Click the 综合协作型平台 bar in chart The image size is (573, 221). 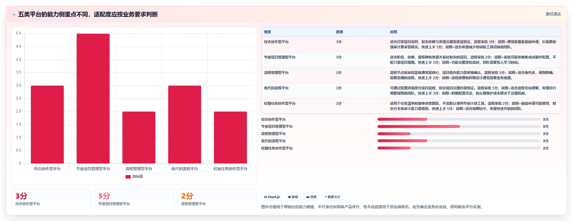click(47, 124)
